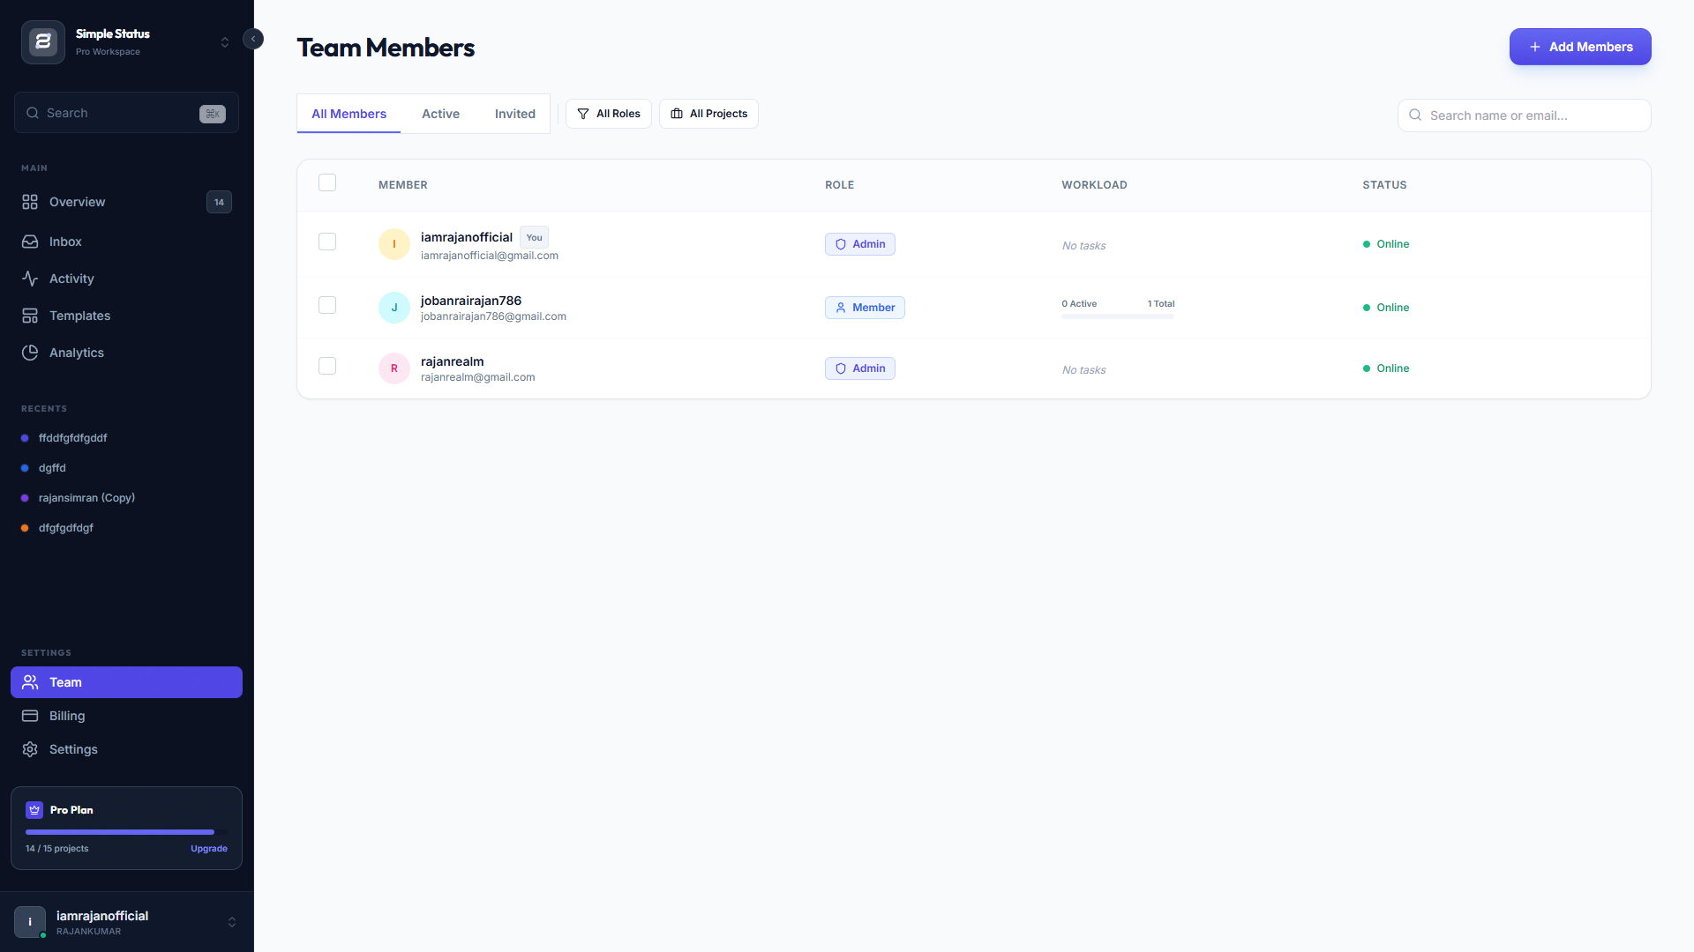
Task: Select the rajanrealm row checkbox
Action: pos(327,366)
